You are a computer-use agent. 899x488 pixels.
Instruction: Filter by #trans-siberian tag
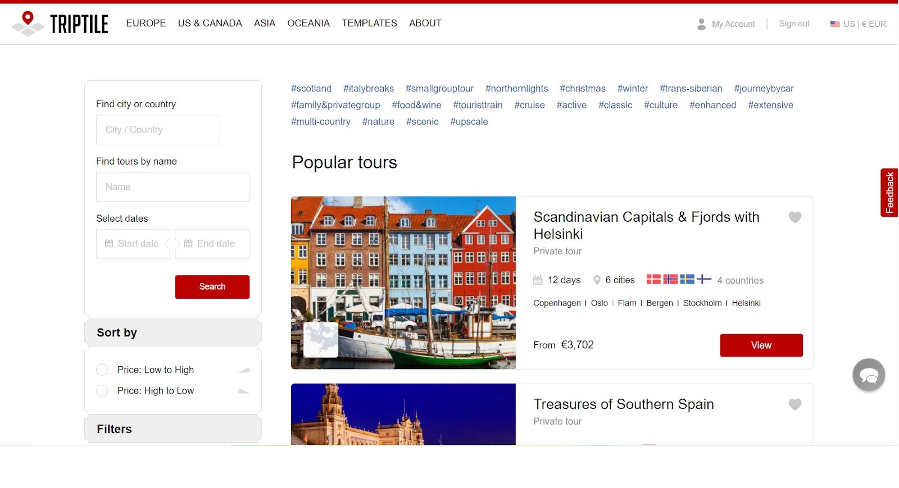click(691, 89)
